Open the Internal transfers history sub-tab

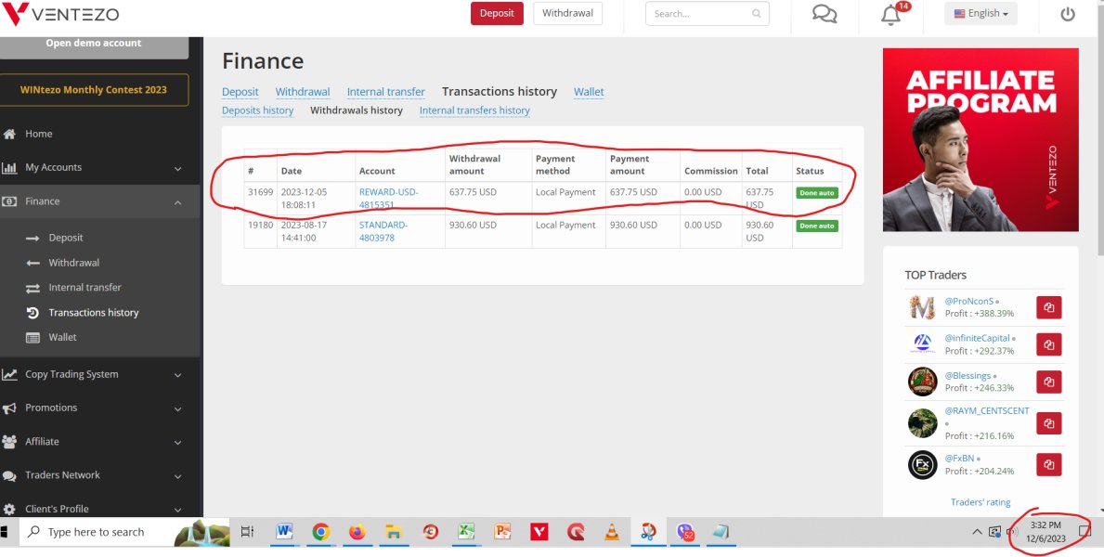474,110
